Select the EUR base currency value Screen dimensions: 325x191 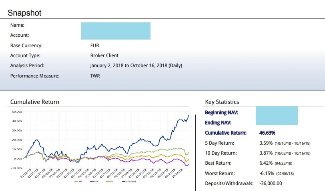pyautogui.click(x=95, y=46)
